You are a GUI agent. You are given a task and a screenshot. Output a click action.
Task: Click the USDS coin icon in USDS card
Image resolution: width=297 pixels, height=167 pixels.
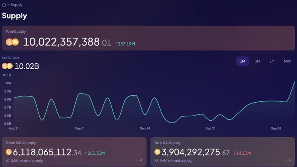(9, 152)
